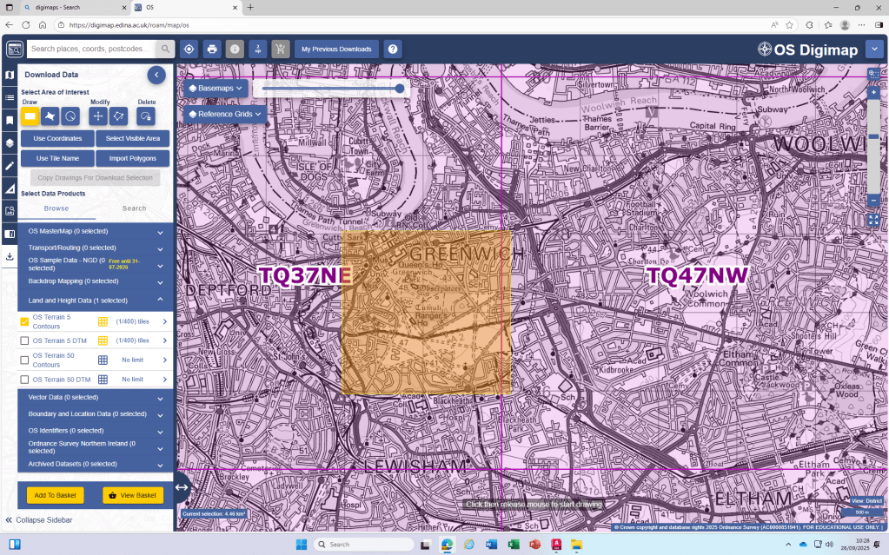Tick the OS Terrain 5 DTM checkbox

[x=24, y=340]
